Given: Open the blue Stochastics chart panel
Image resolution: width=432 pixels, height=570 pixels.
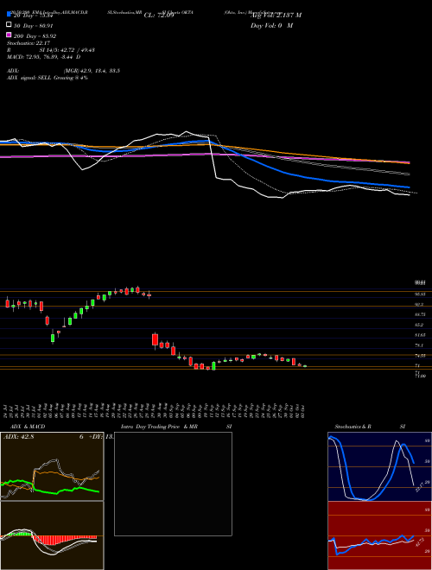Looking at the screenshot, I should pyautogui.click(x=379, y=466).
